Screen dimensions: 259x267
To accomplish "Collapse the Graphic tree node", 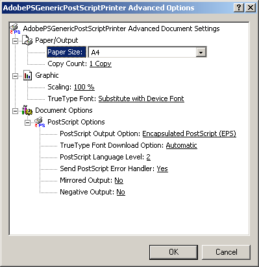I will (15, 76).
